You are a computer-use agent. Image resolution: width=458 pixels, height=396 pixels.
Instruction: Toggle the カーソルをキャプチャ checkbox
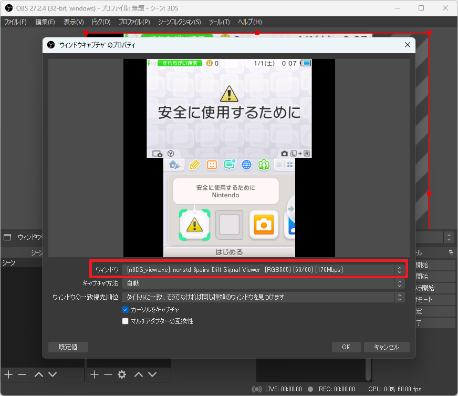tap(126, 309)
